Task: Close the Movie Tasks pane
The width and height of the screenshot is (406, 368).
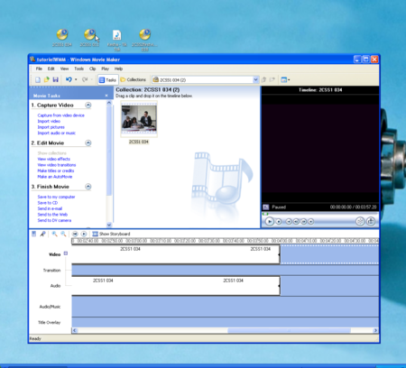Action: pos(106,96)
